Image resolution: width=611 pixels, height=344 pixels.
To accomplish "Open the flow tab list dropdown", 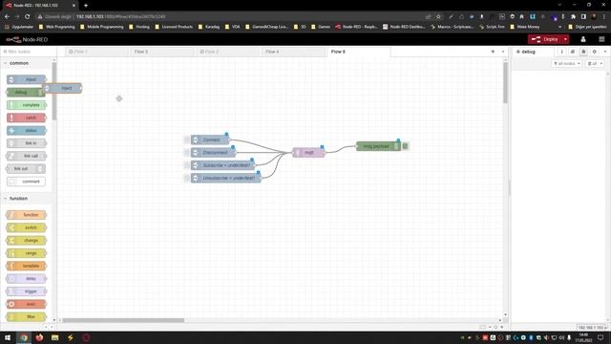I will pyautogui.click(x=503, y=52).
